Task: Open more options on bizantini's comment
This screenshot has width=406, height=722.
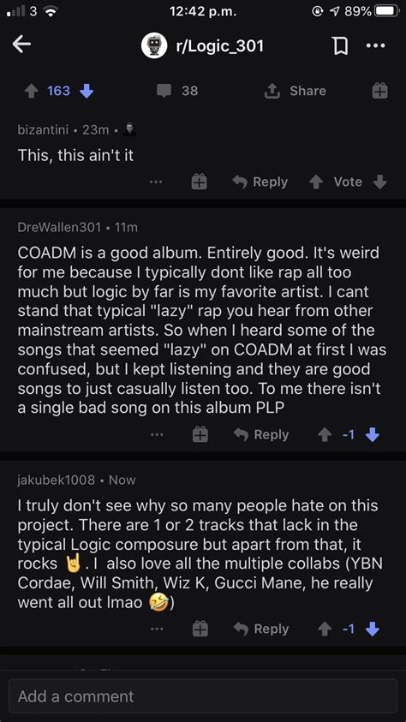Action: coord(156,182)
